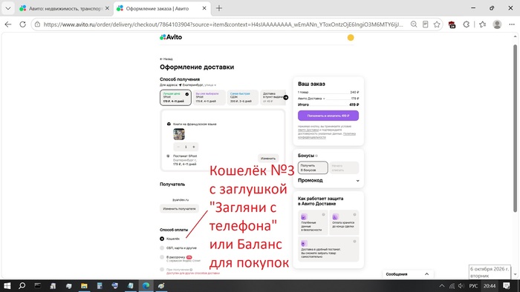The image size is (520, 292).
Task: Click the browser back arrow
Action: 8,24
